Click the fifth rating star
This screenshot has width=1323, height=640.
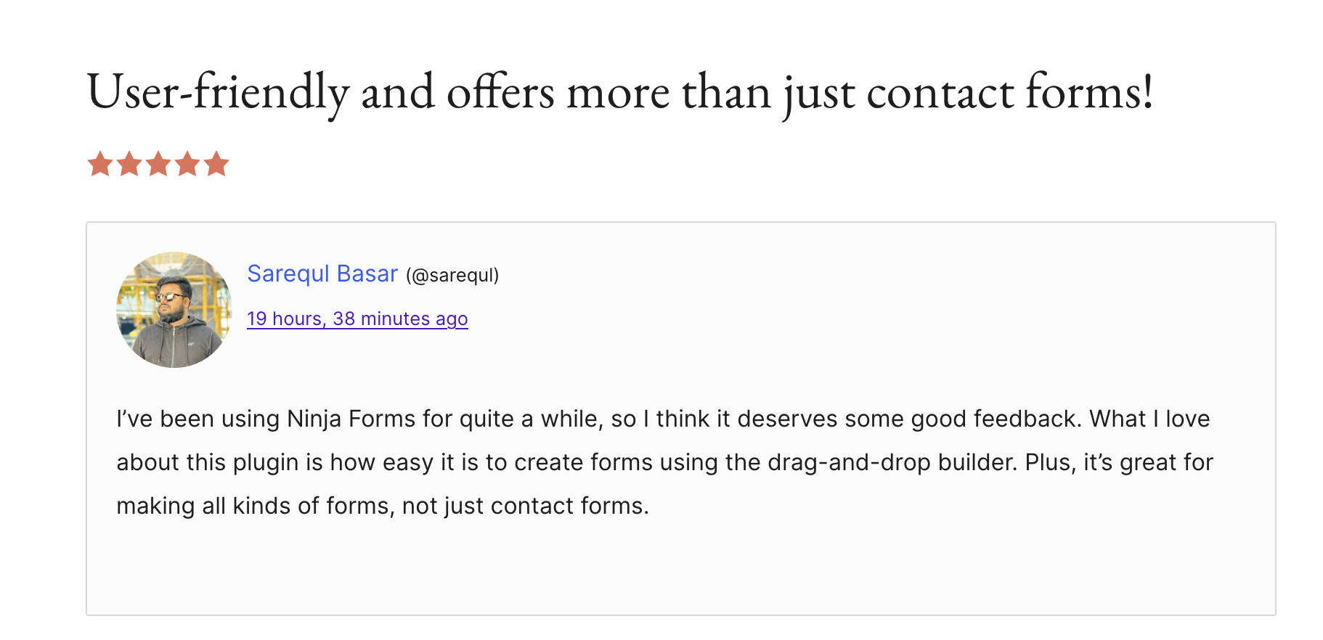point(216,164)
